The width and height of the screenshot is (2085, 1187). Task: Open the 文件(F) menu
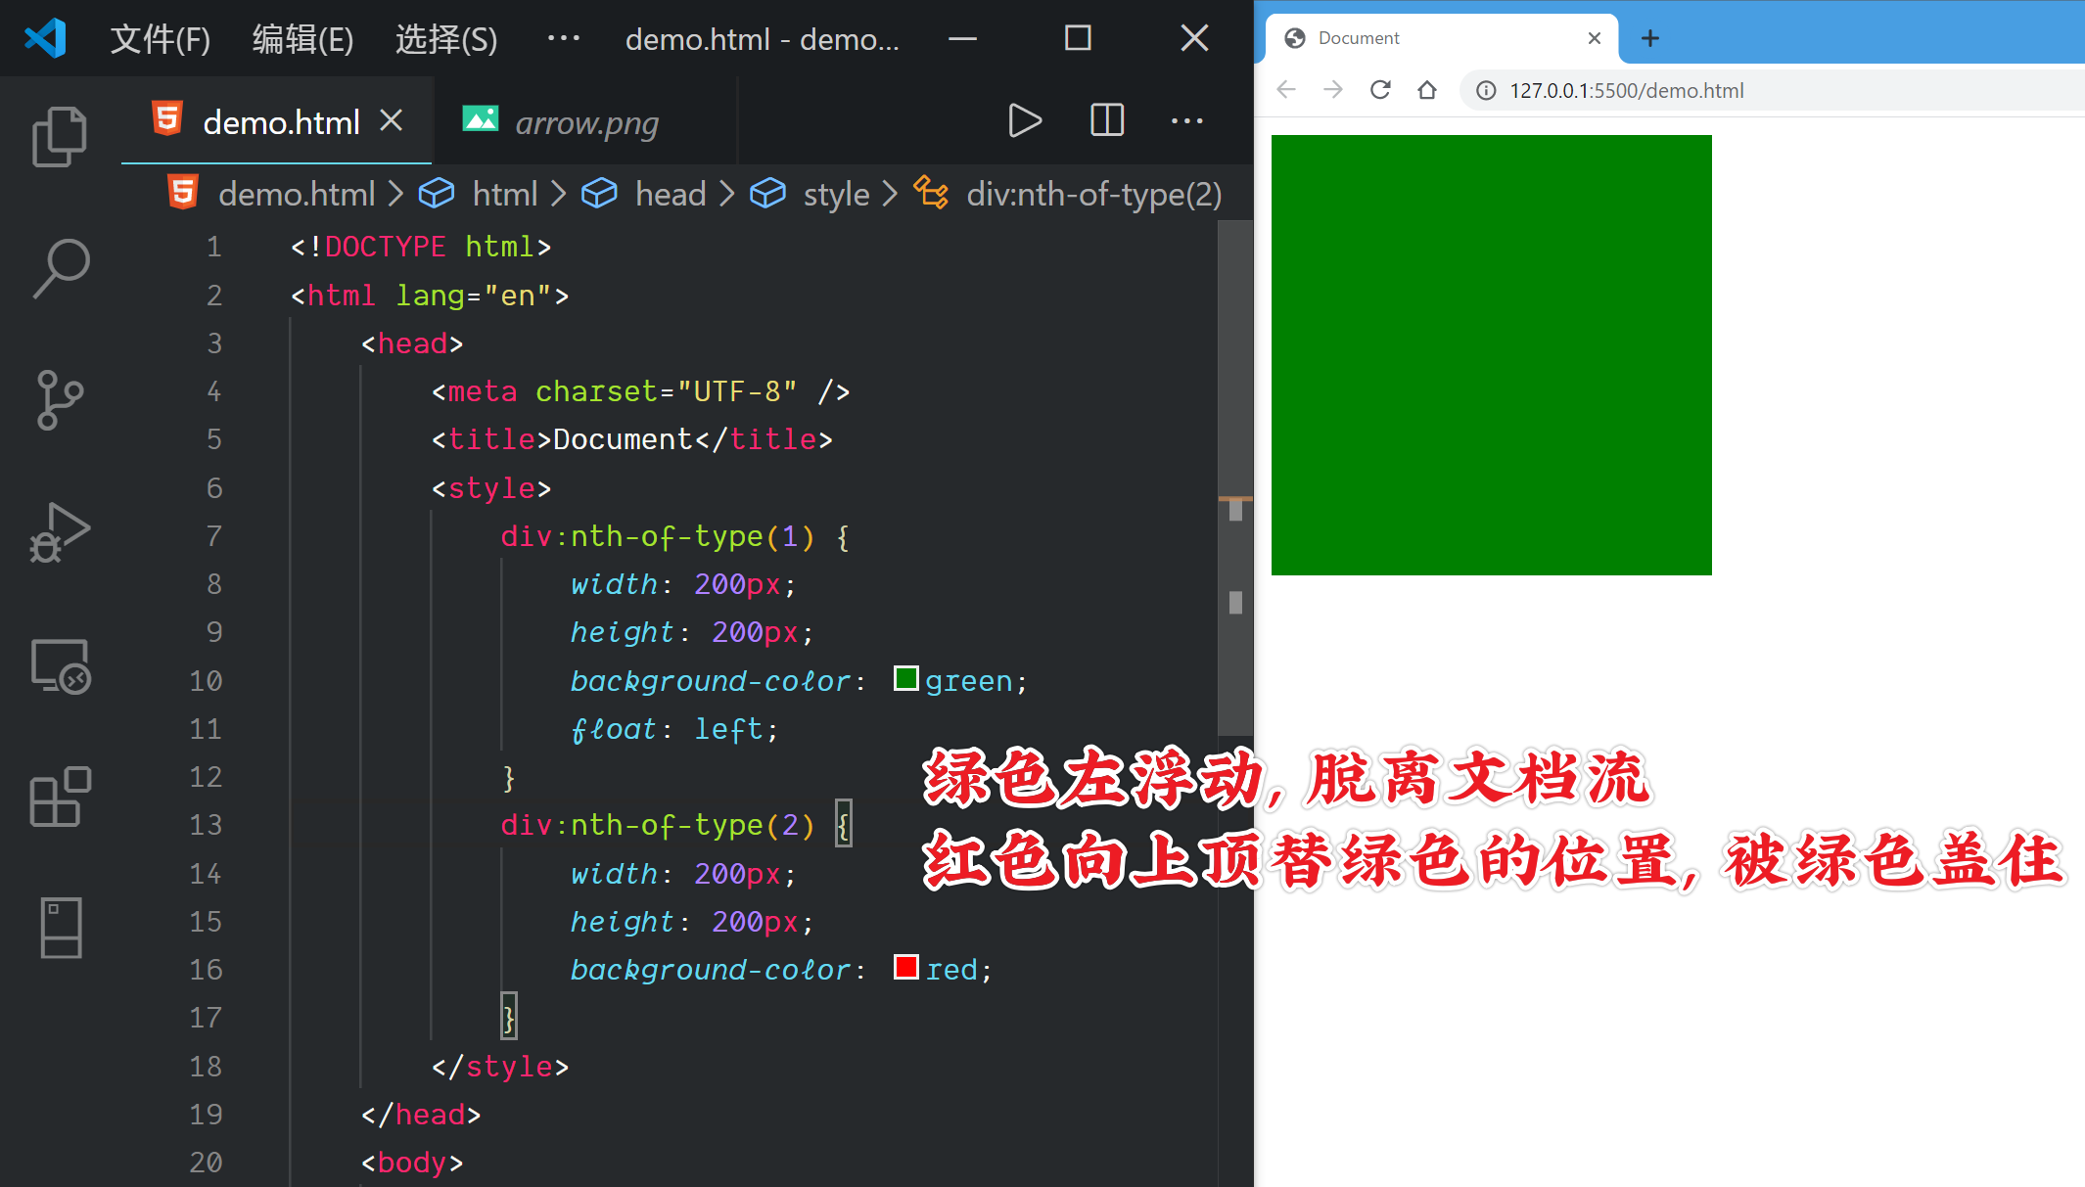(x=161, y=39)
